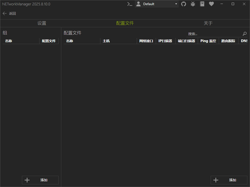Open the GitHub repository icon
Screen dimensions: 250x187
[x=183, y=4]
